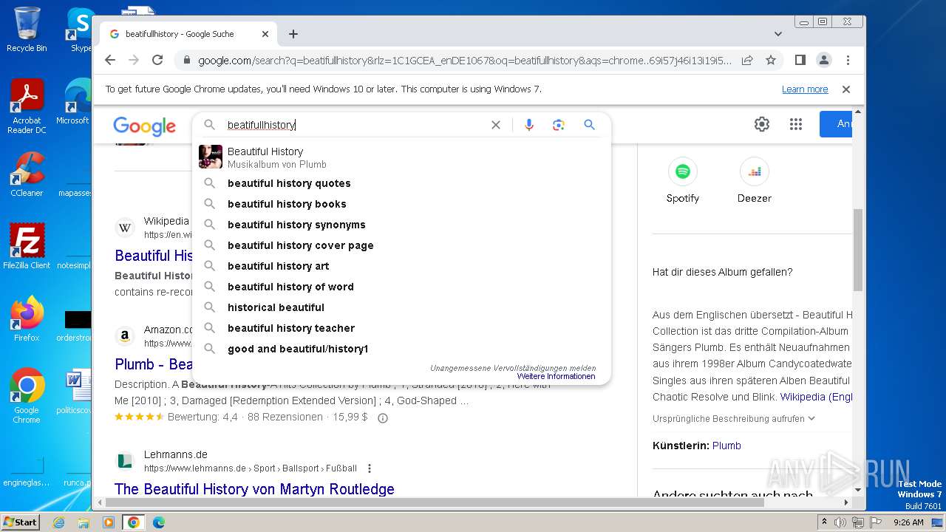946x532 pixels.
Task: Search by image with Google Lens
Action: click(559, 125)
